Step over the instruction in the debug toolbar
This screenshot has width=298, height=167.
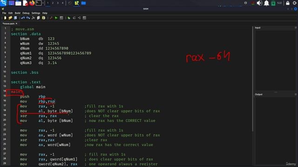tap(74, 18)
